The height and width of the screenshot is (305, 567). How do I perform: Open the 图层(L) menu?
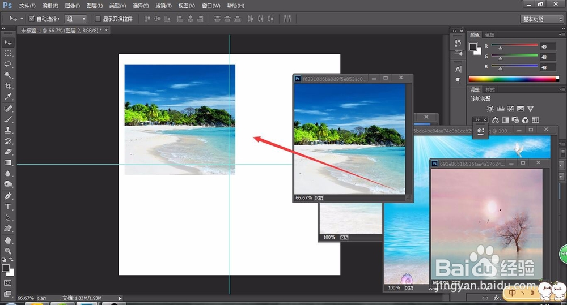tap(95, 6)
